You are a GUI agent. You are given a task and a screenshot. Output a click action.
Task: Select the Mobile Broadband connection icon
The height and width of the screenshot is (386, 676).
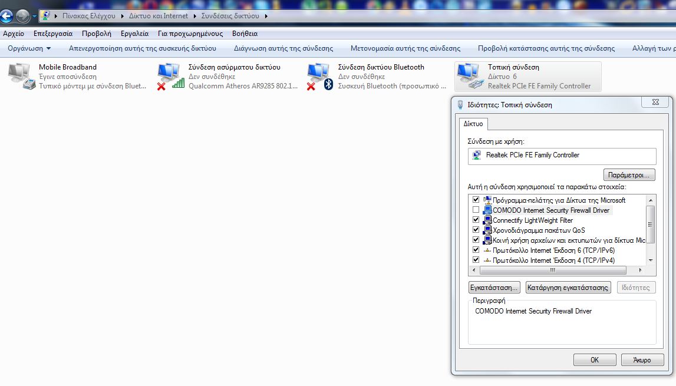[x=21, y=77]
